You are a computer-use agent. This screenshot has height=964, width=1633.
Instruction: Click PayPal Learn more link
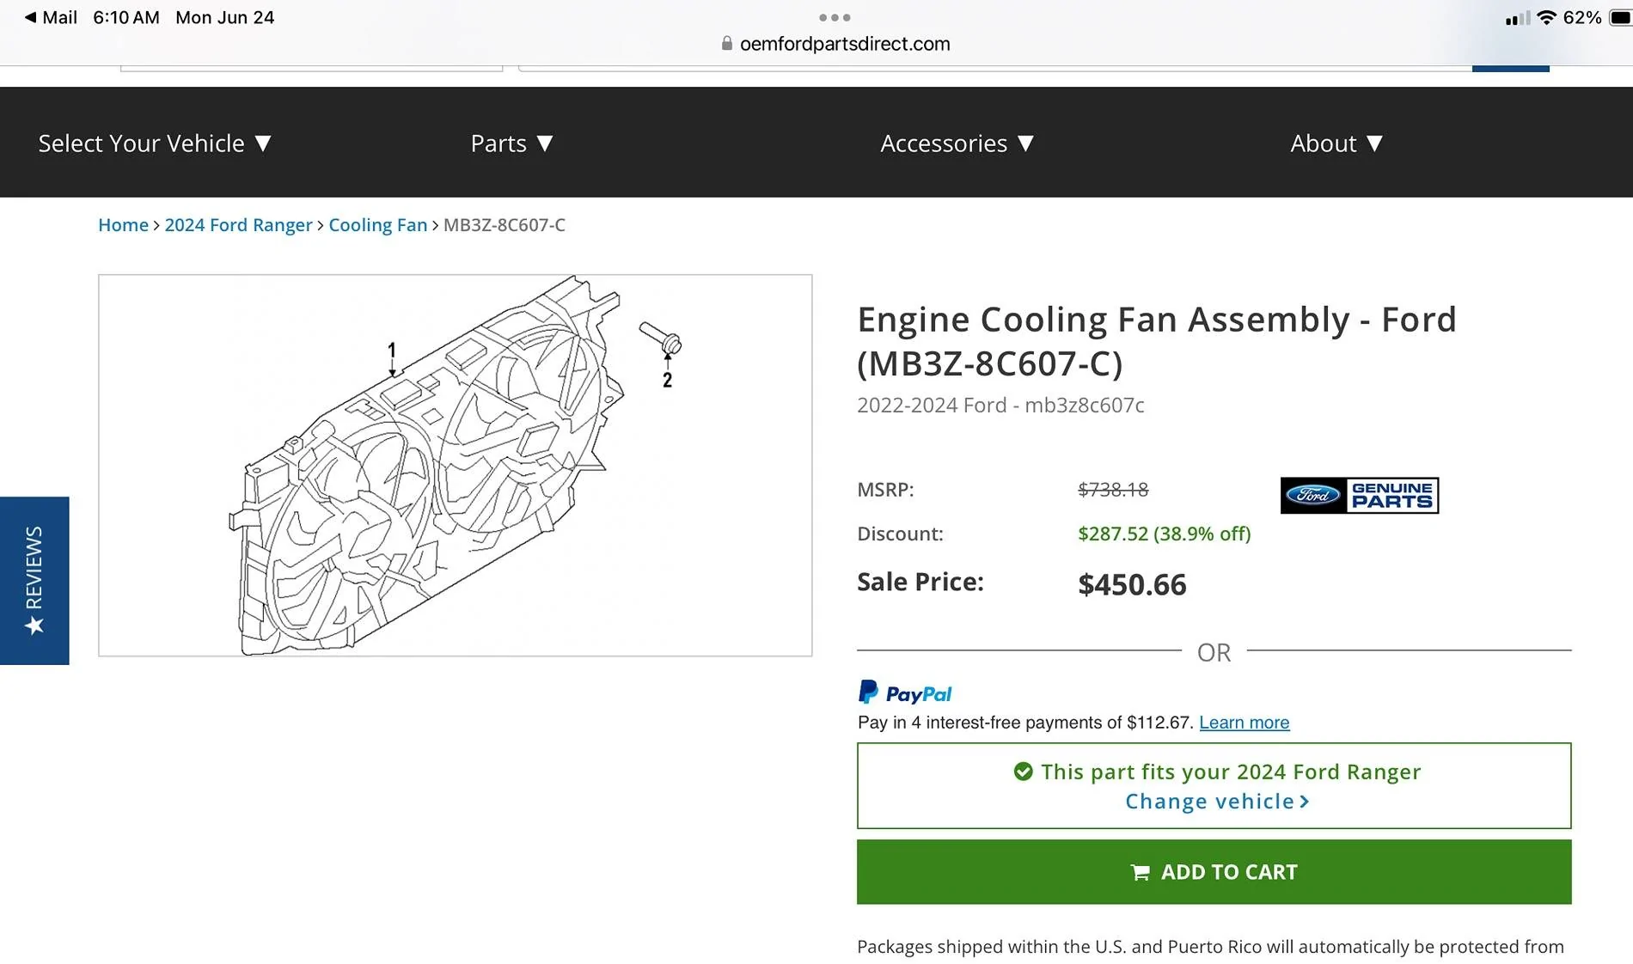point(1244,723)
